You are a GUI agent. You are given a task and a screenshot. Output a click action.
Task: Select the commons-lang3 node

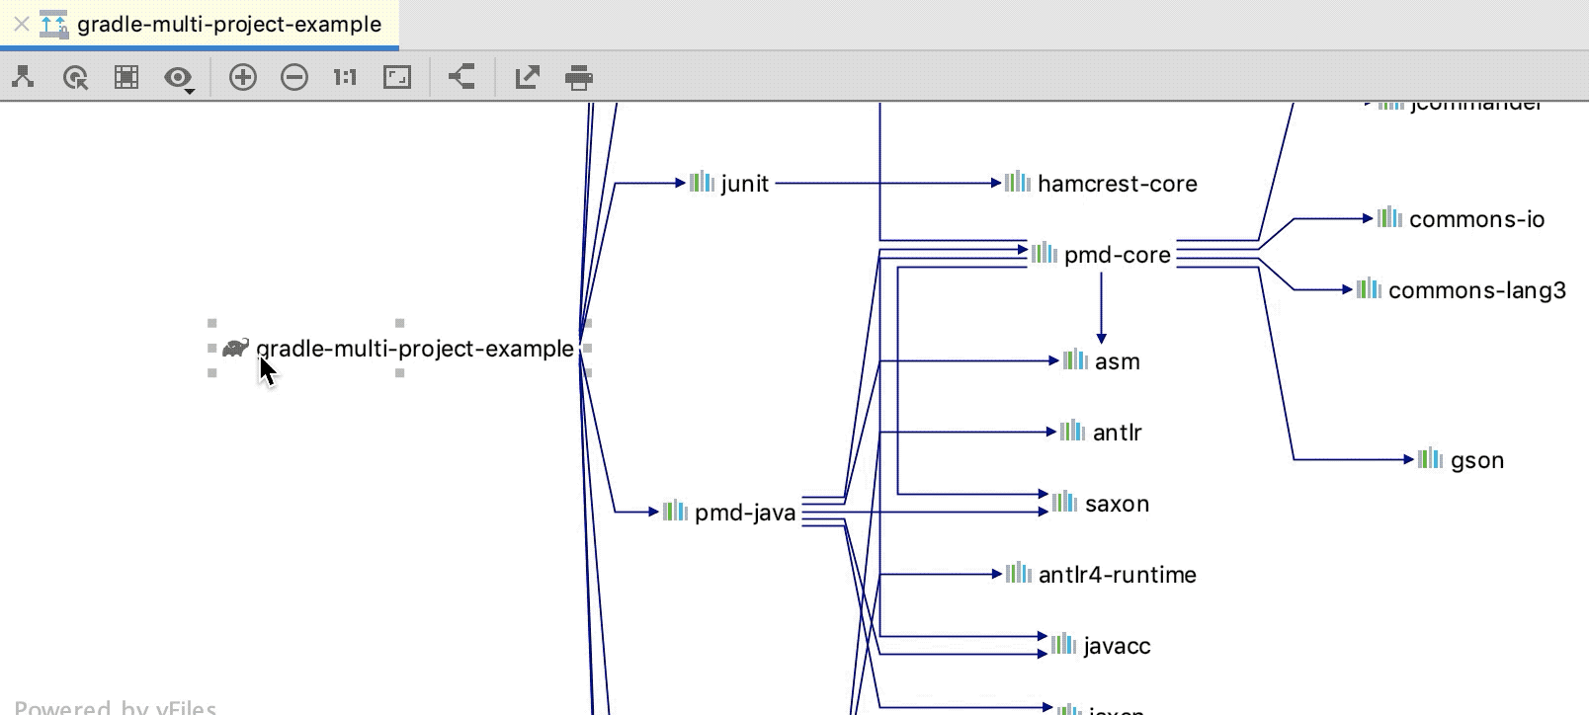tap(1475, 290)
